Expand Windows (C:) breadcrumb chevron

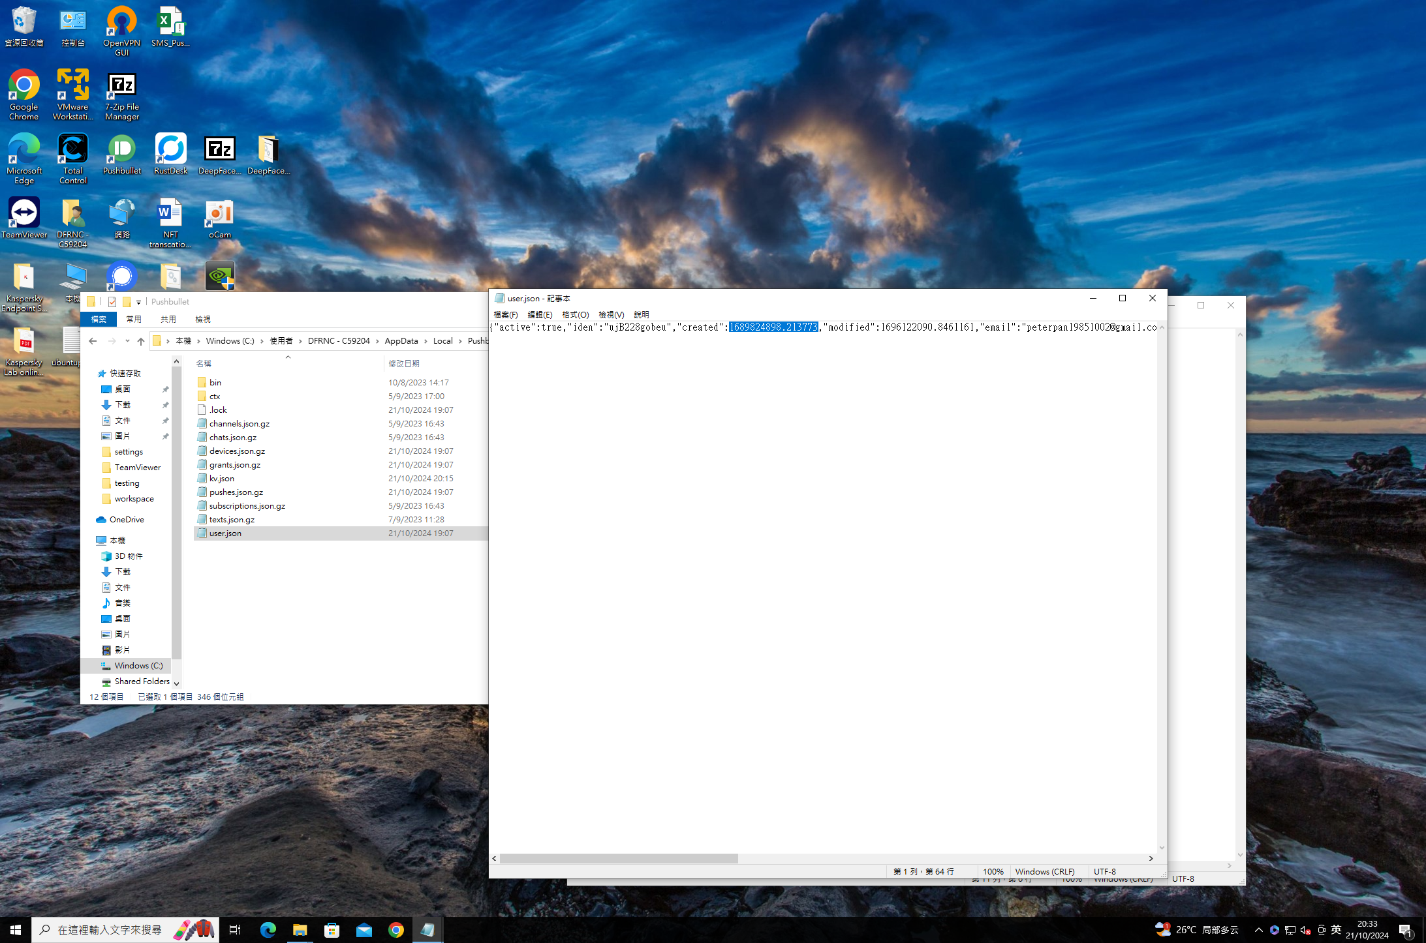262,341
